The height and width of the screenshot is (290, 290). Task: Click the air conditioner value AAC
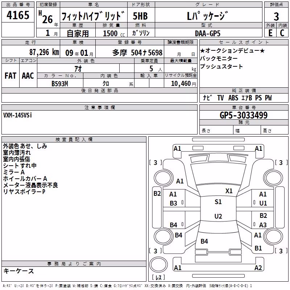[28, 76]
